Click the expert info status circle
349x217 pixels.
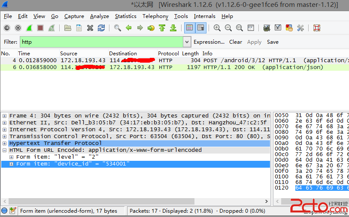(4, 211)
